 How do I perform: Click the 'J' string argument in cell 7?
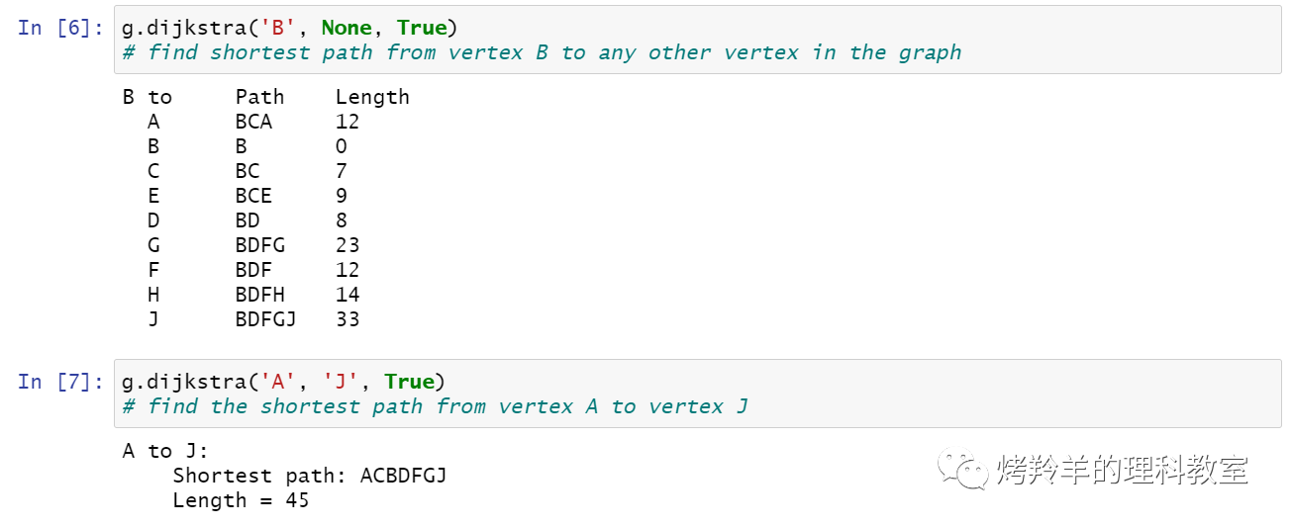pyautogui.click(x=340, y=382)
